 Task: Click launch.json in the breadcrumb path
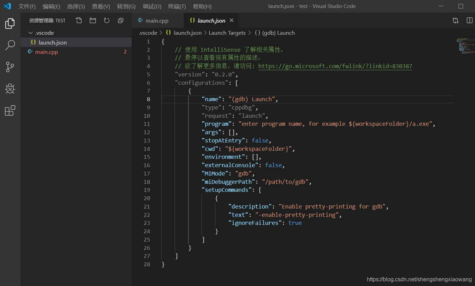[x=187, y=33]
